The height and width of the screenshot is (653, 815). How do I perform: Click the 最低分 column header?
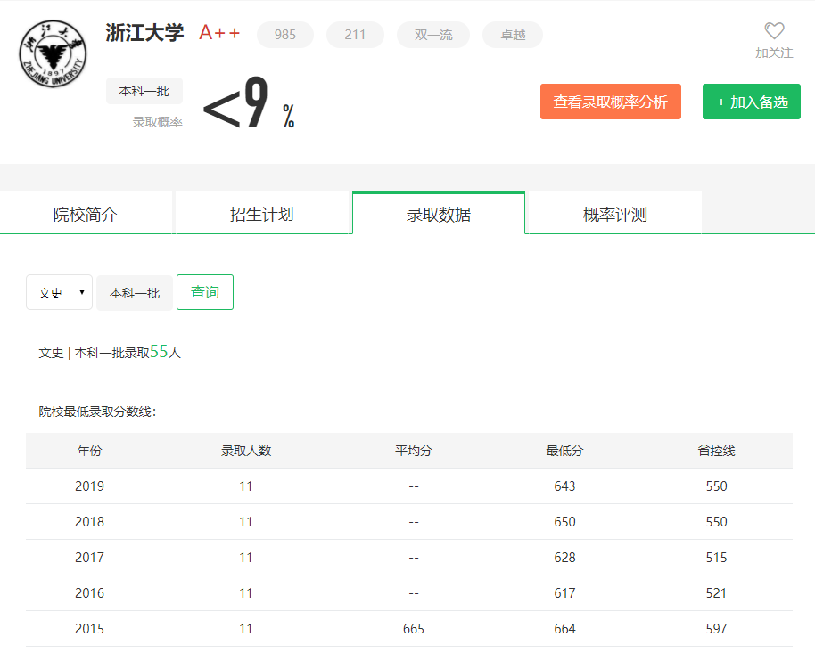point(564,451)
